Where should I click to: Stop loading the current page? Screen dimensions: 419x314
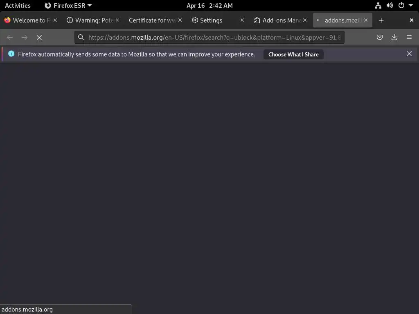coord(39,38)
